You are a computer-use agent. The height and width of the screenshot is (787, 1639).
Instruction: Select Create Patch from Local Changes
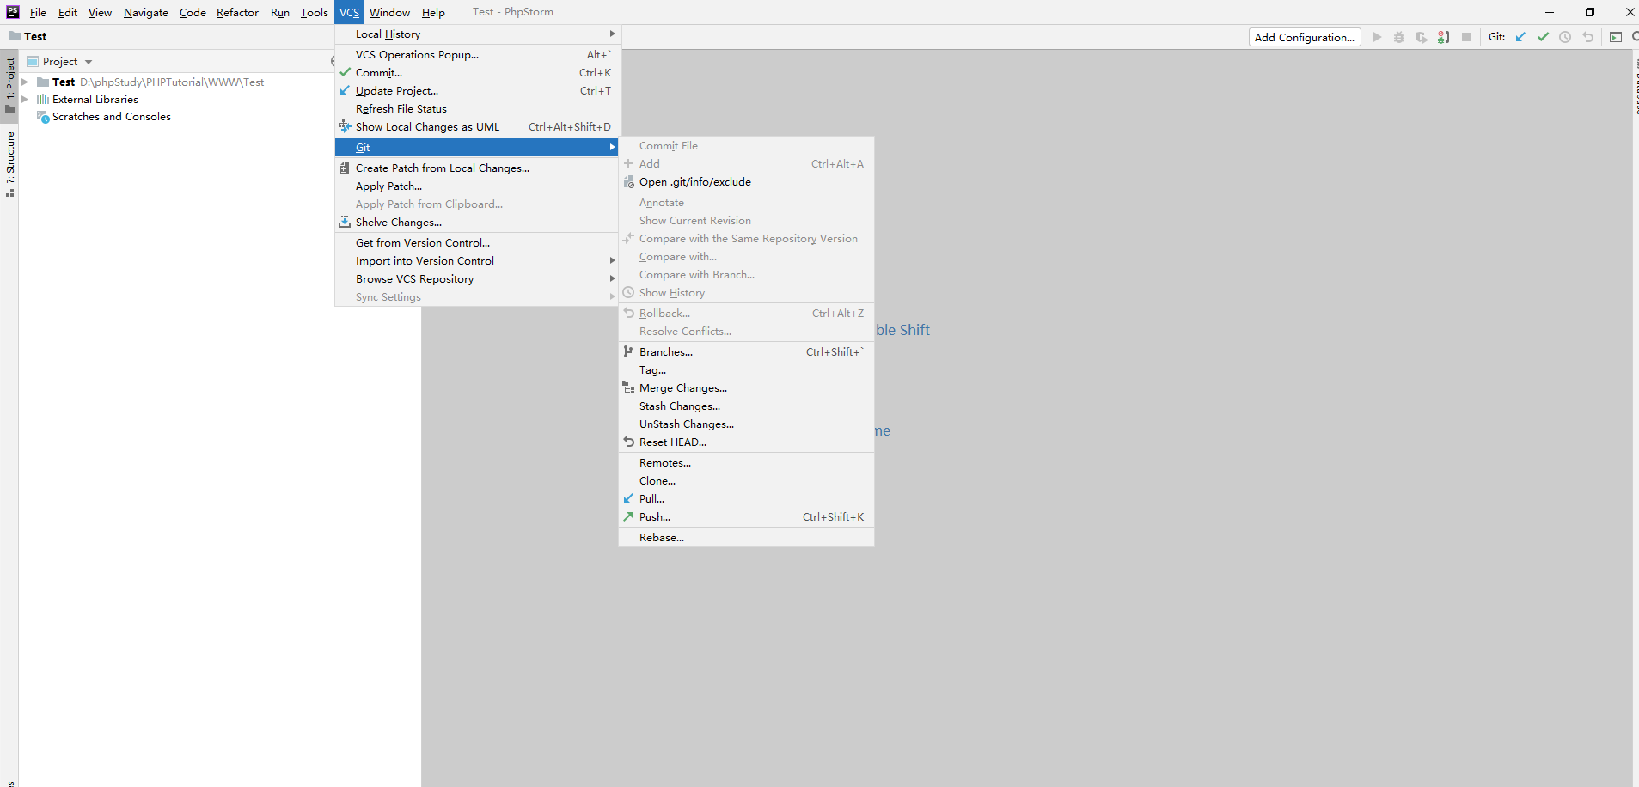pyautogui.click(x=477, y=168)
